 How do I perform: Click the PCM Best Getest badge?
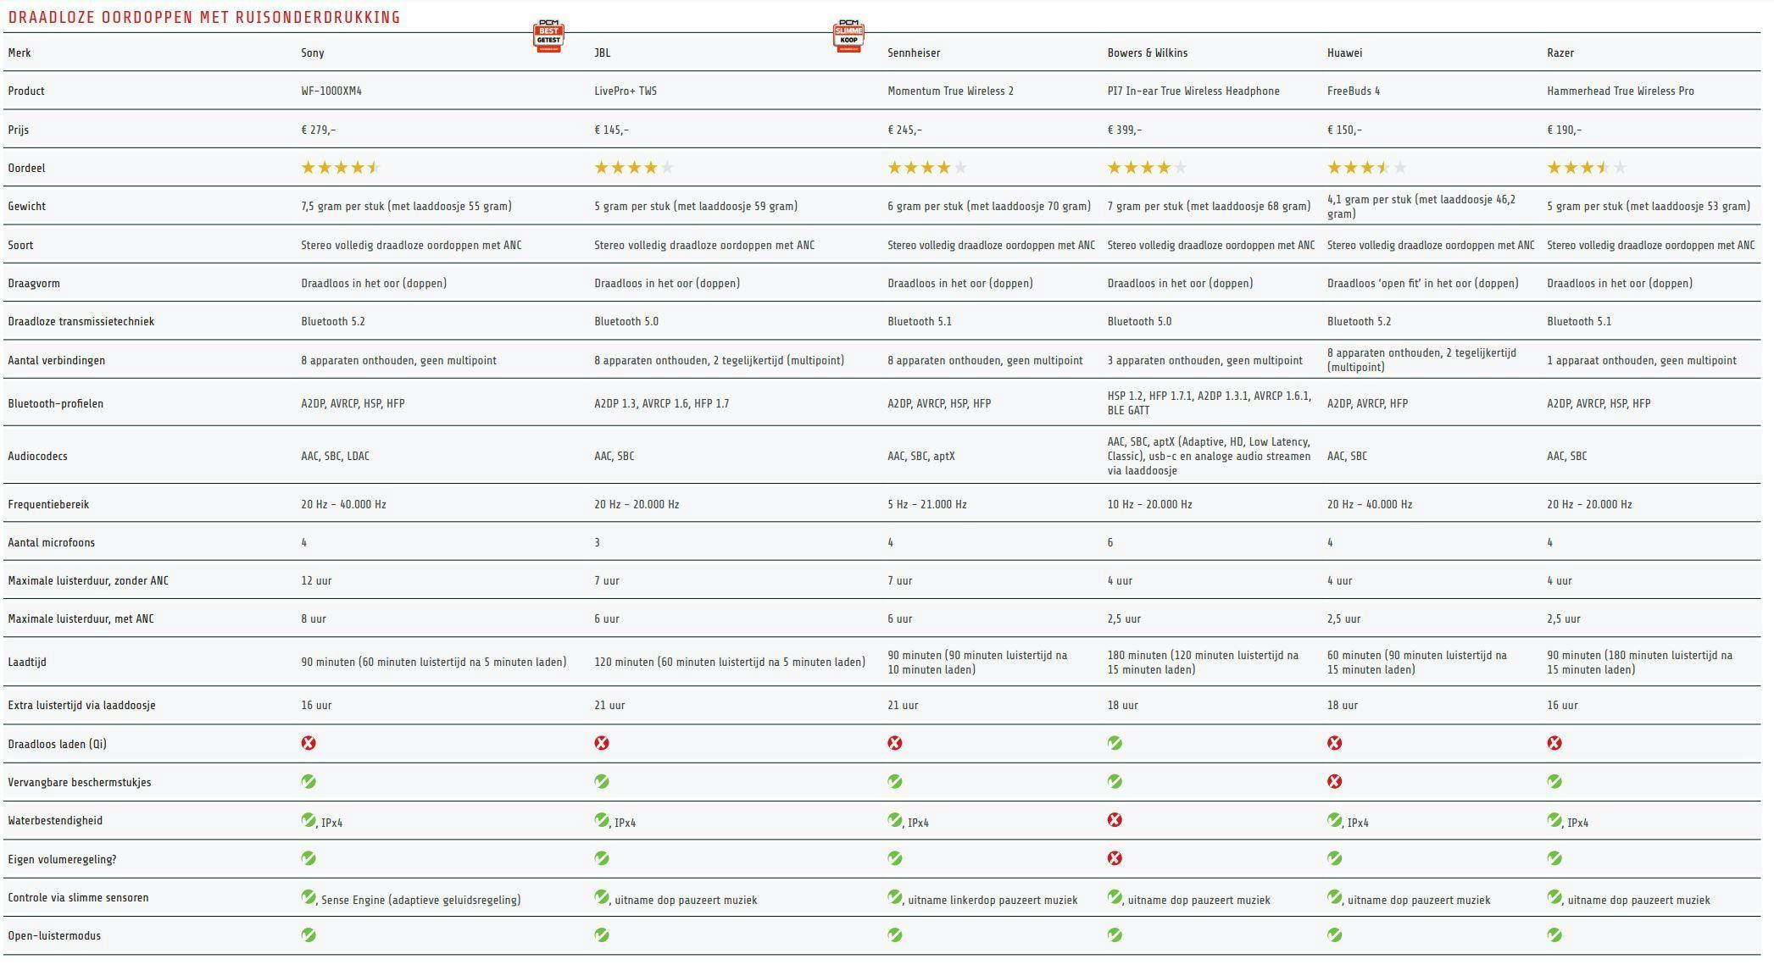coord(548,36)
